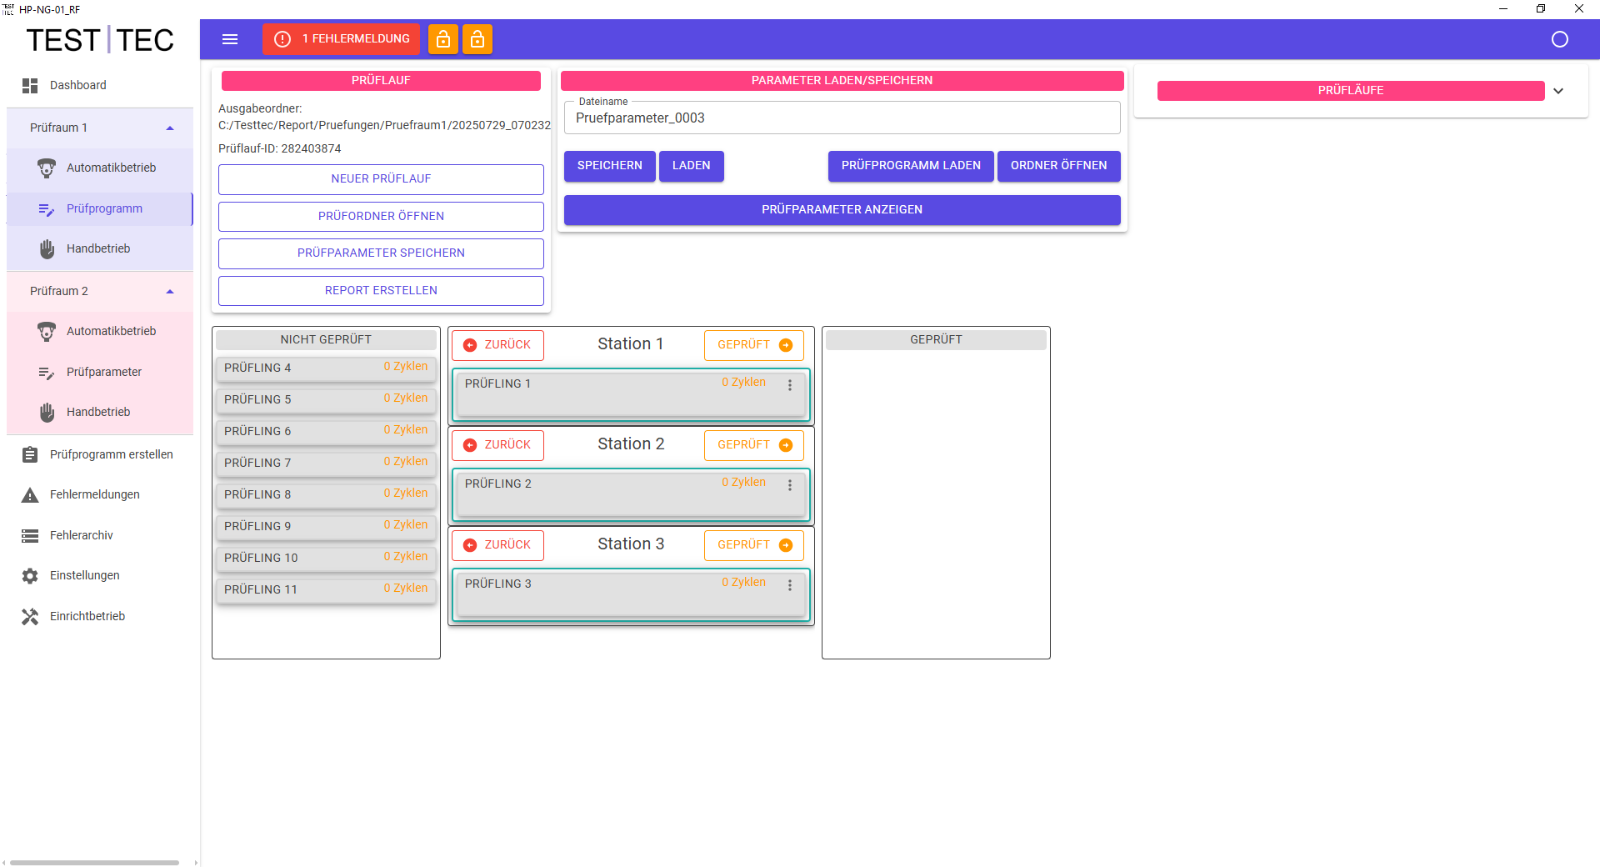Open the hamburger navigation menu
Viewport: 1600px width, 867px height.
click(x=230, y=39)
